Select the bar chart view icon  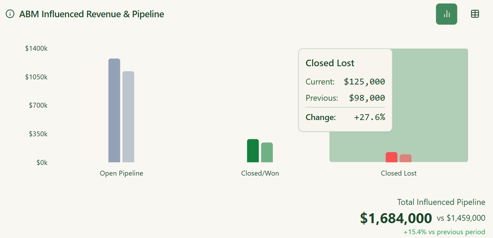tap(446, 14)
